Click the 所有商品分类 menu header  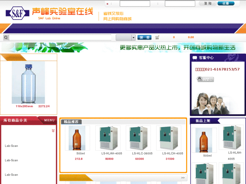pos(15,120)
